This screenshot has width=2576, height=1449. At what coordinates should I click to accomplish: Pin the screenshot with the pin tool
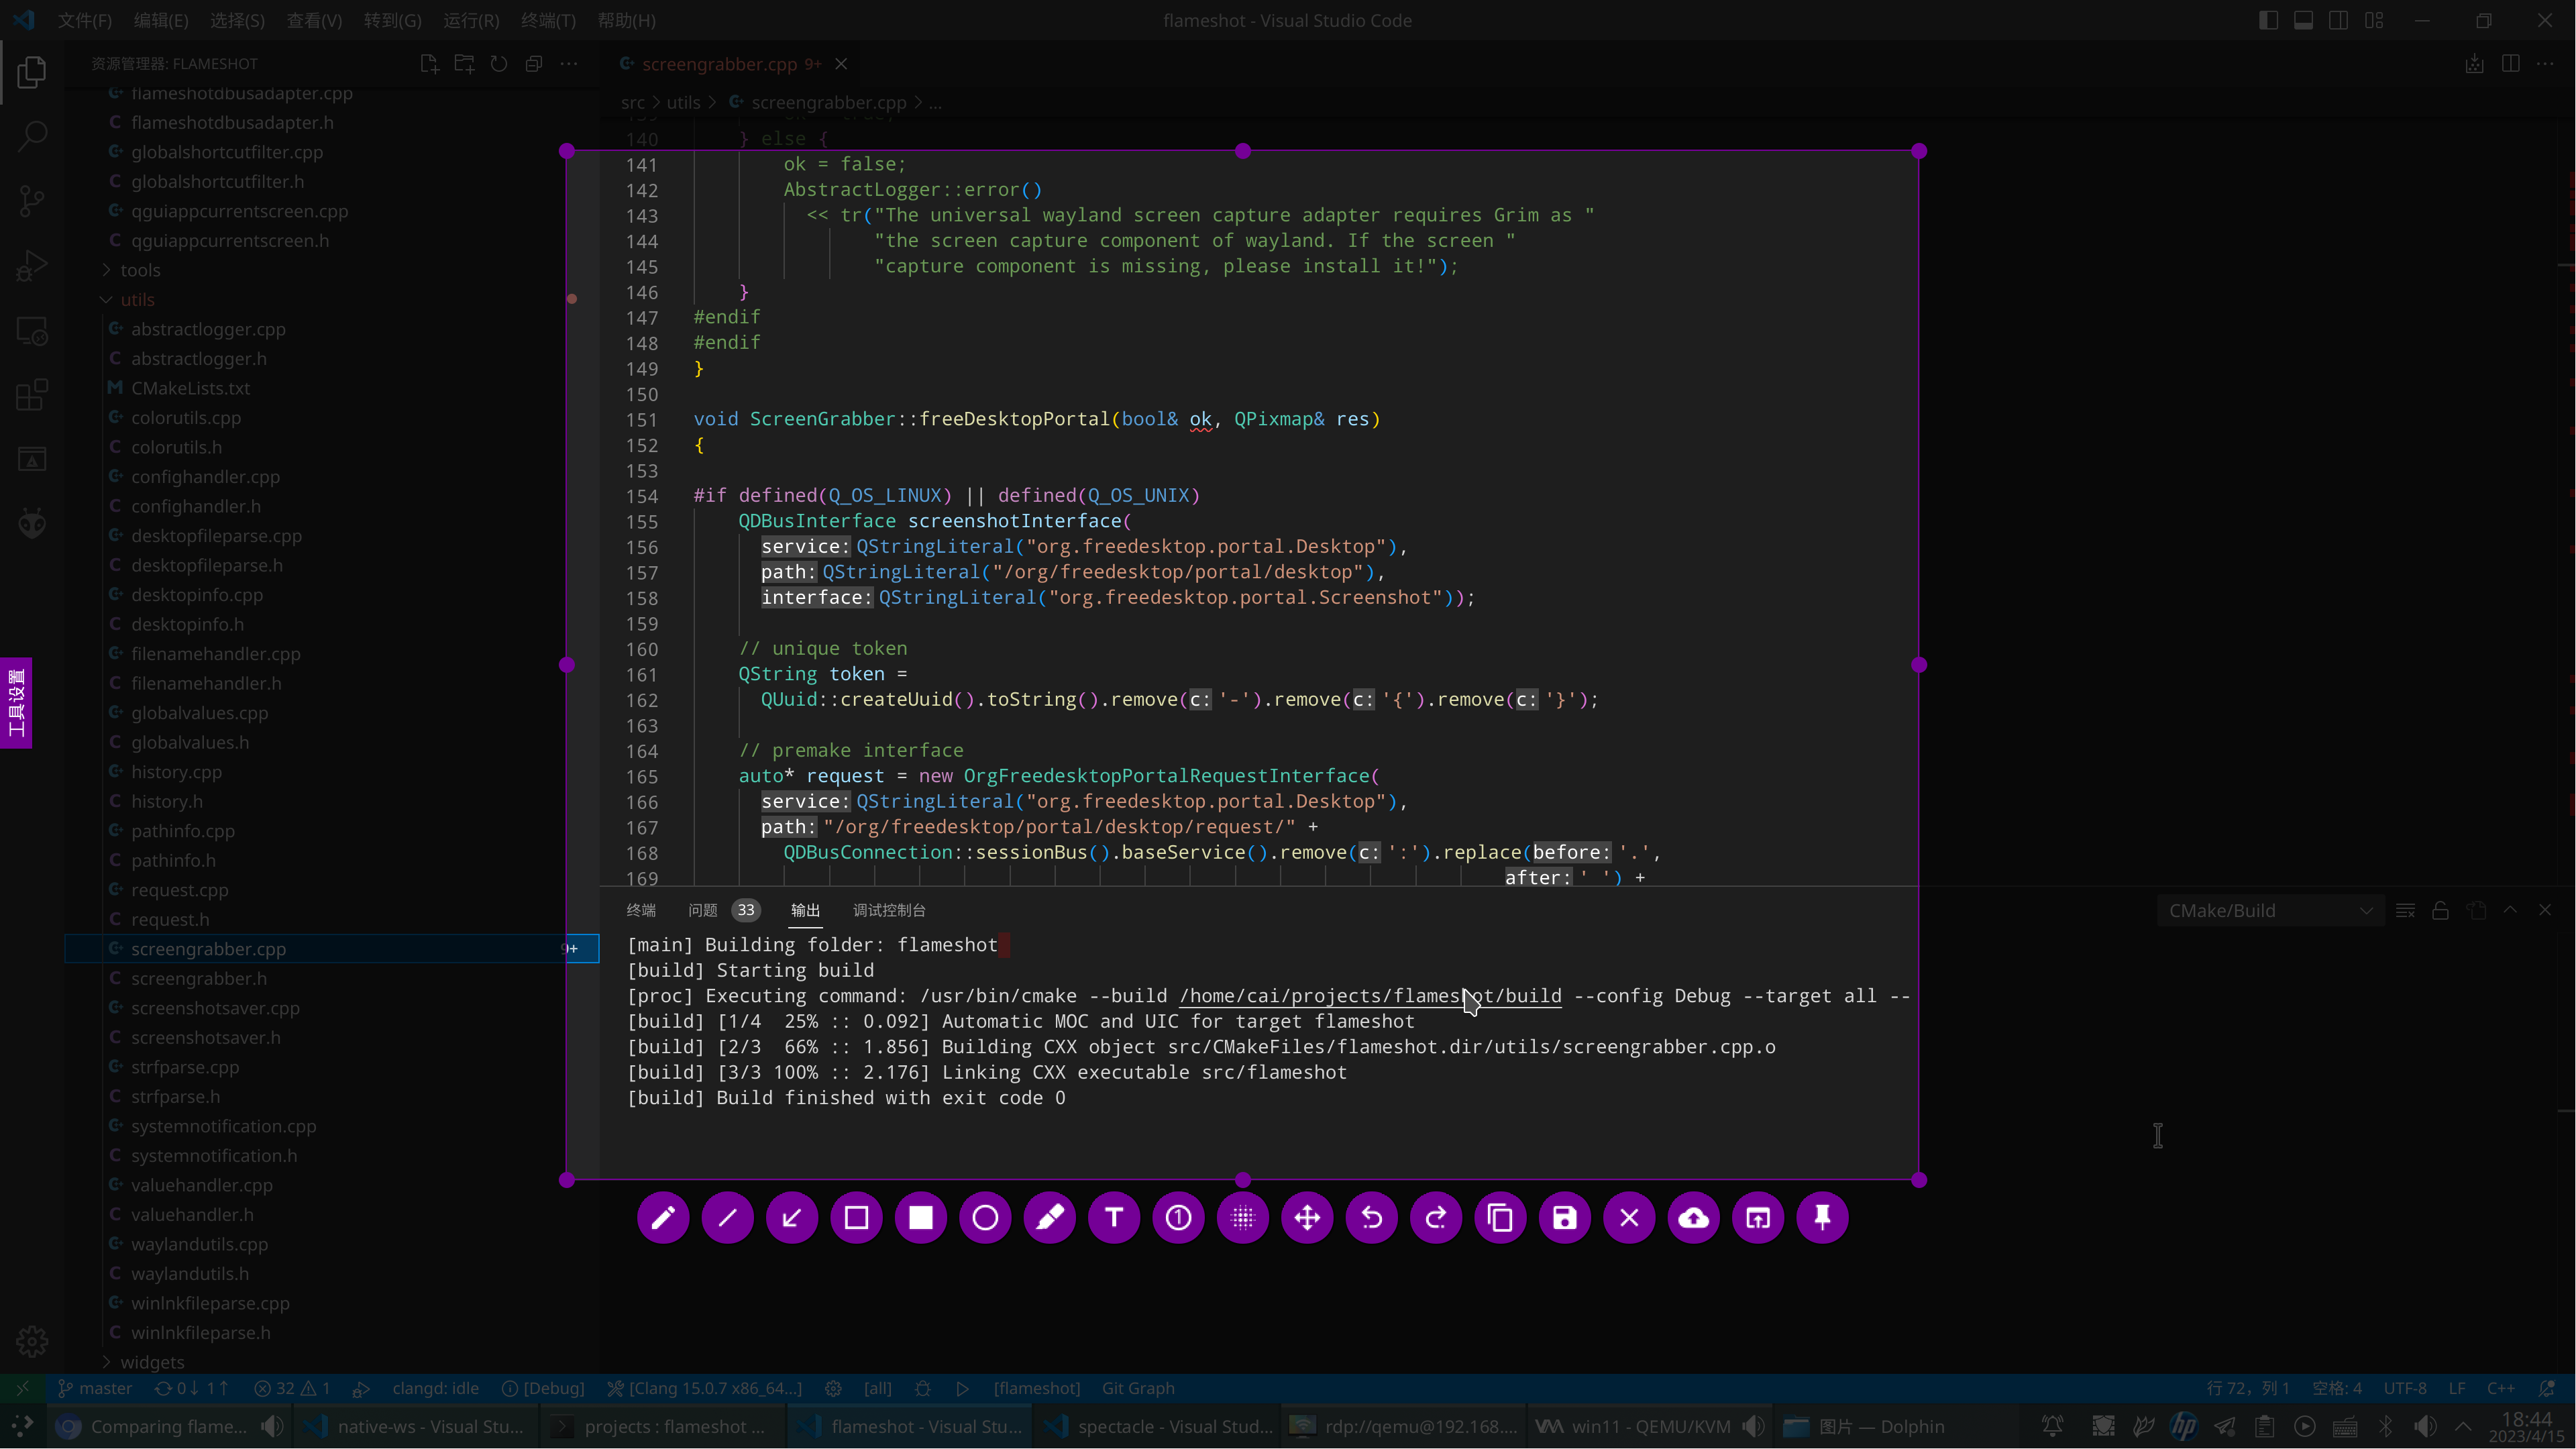pos(1821,1218)
